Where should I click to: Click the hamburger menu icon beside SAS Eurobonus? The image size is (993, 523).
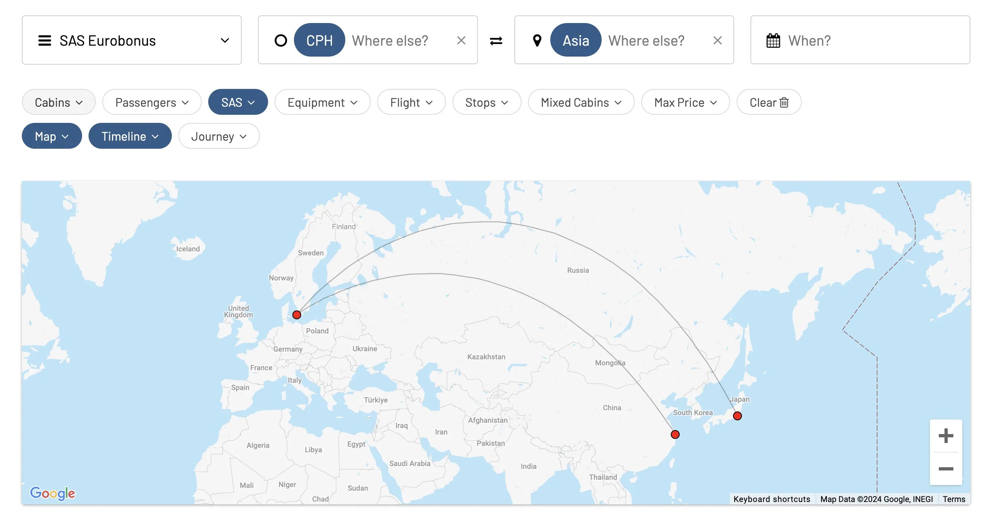pyautogui.click(x=44, y=40)
